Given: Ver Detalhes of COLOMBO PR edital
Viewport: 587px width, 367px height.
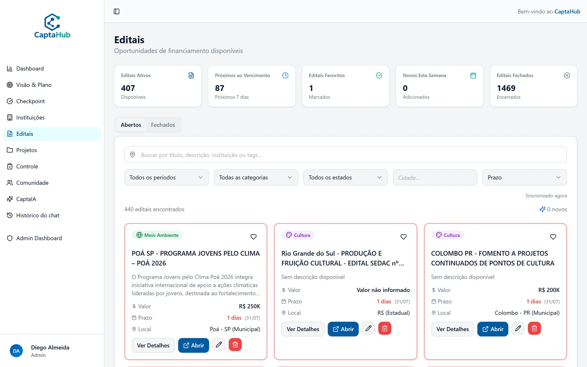Looking at the screenshot, I should click(x=452, y=329).
